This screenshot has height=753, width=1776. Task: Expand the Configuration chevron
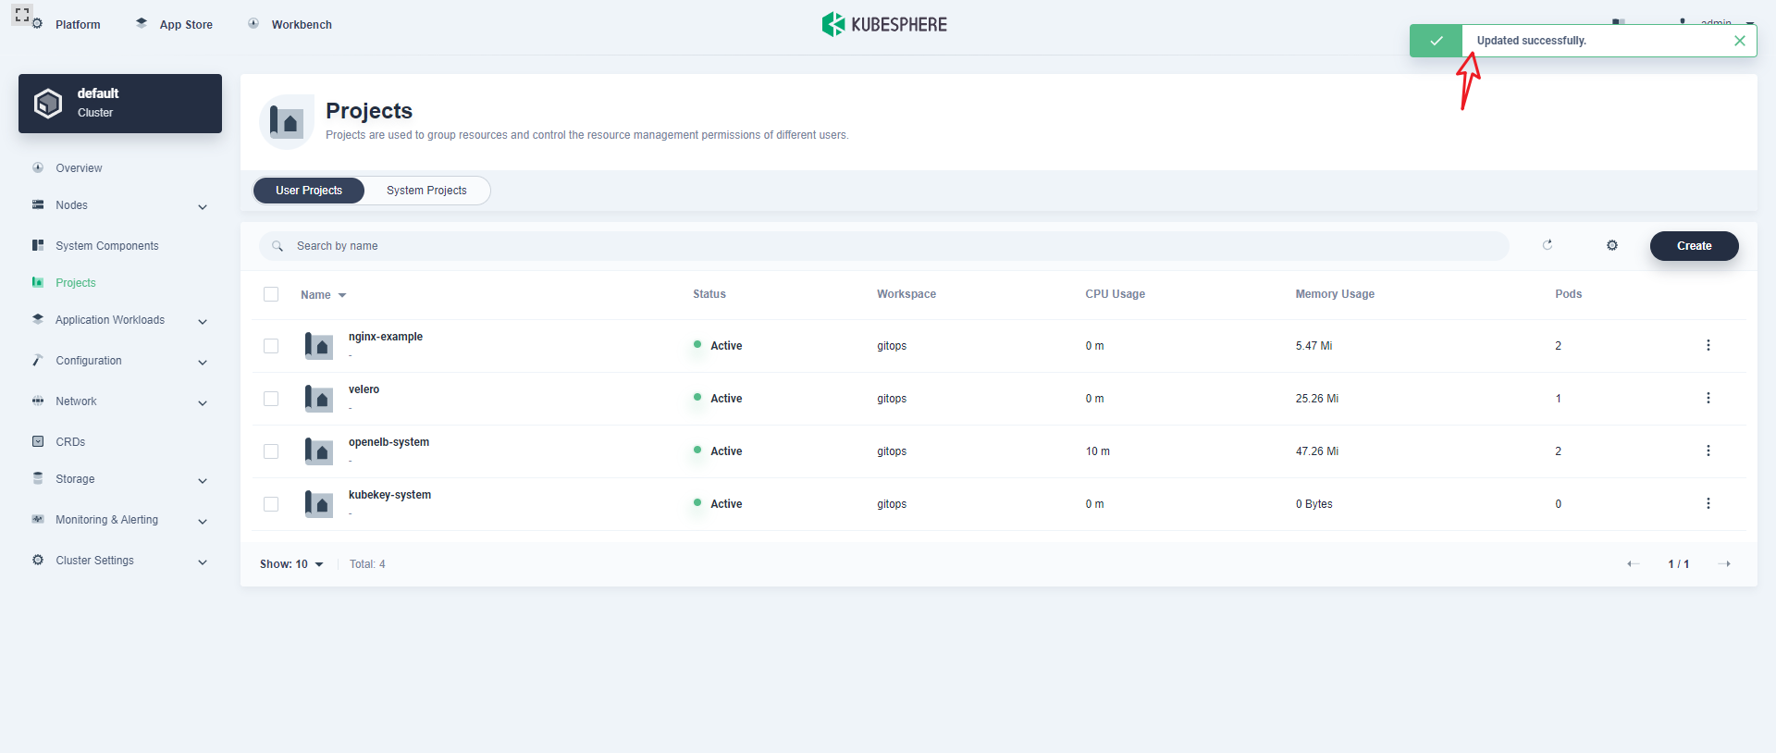coord(203,362)
